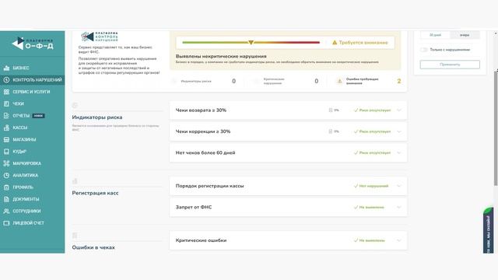
Task: Click the document icon in Чеки возврата row
Action: (331, 110)
